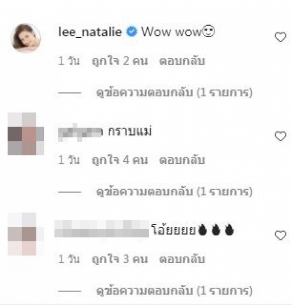View likes "ถูกใจ 4 คน" on second comment
Viewport: 292px width, 306px height.
coord(120,160)
